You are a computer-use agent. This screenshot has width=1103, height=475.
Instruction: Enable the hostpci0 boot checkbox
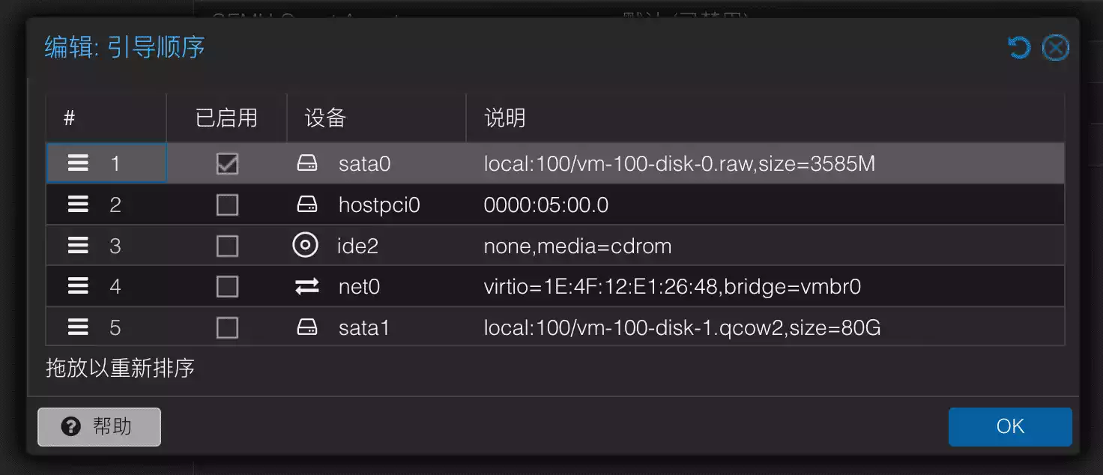pyautogui.click(x=227, y=205)
